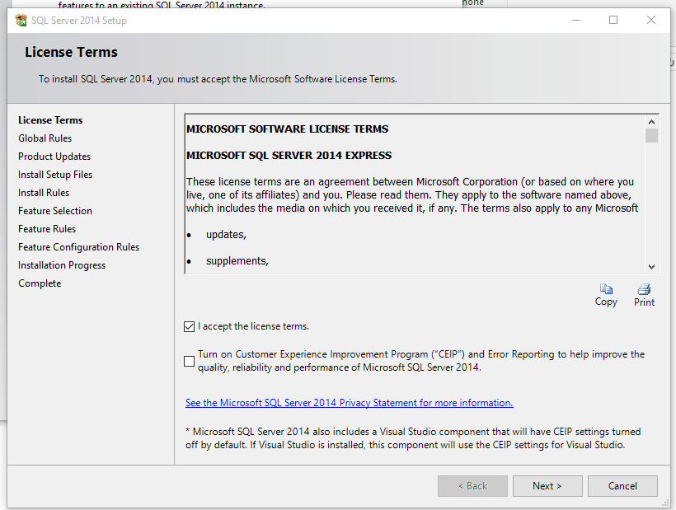Viewport: 676px width, 510px height.
Task: Click the license text scrollbar thumb
Action: pyautogui.click(x=651, y=135)
